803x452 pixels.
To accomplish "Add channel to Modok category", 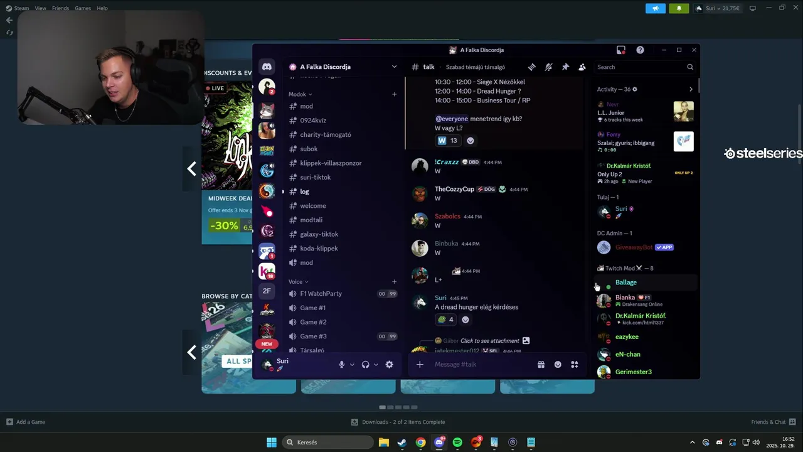I will [394, 94].
